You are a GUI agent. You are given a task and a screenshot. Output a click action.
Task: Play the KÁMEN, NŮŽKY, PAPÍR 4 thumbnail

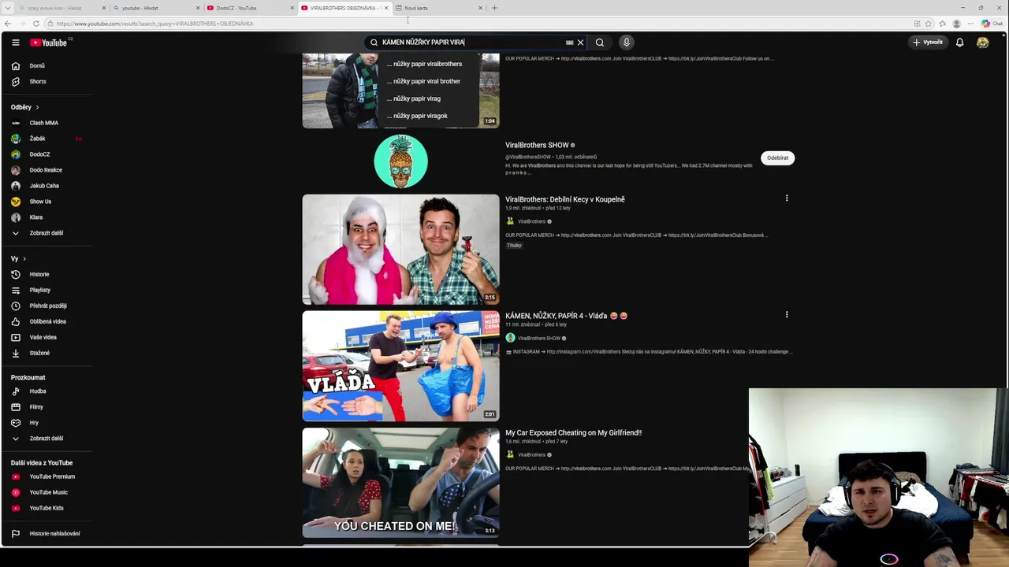[x=400, y=366]
